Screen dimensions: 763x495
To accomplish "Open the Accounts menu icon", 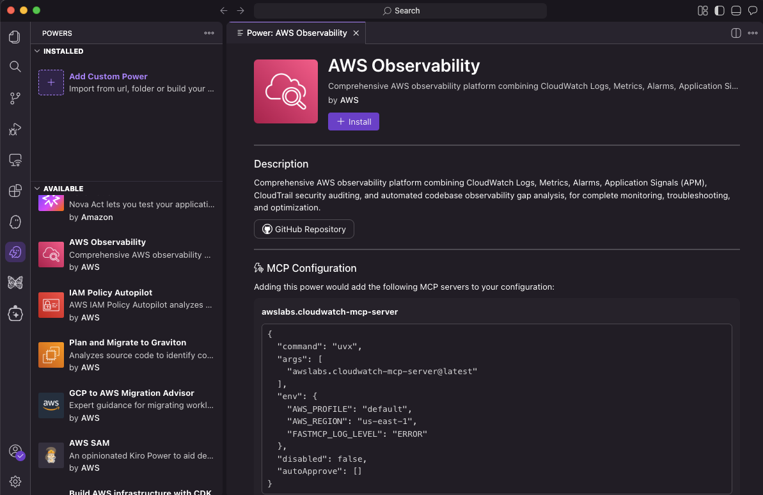I will coord(16,452).
